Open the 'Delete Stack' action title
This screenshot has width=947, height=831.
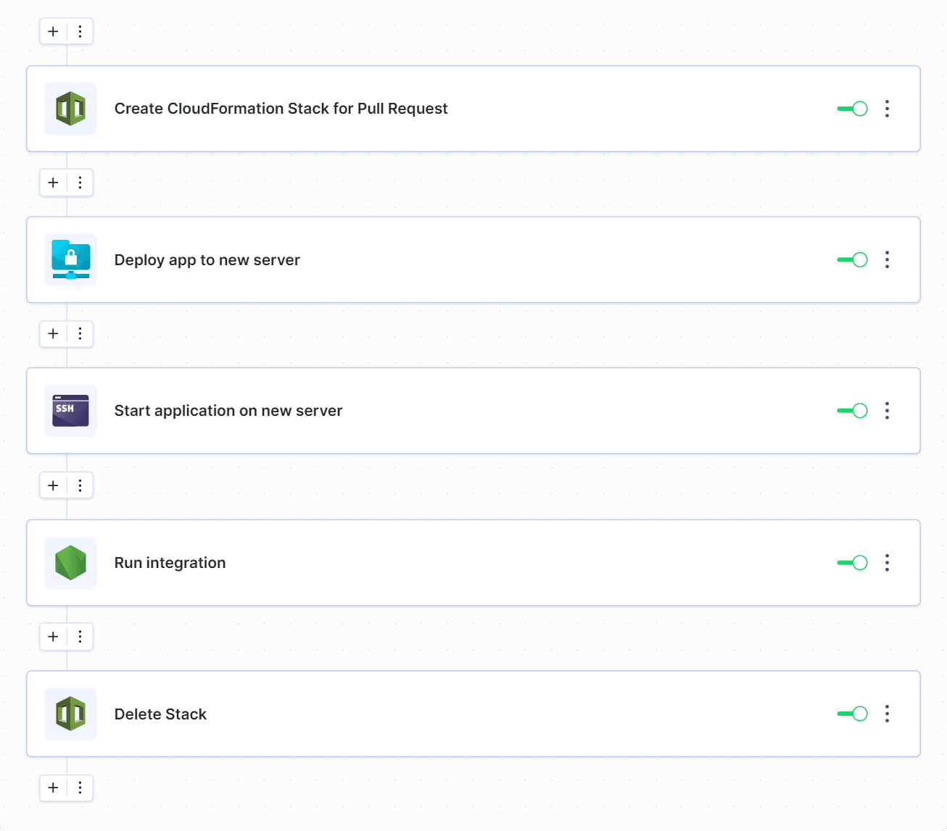click(160, 714)
